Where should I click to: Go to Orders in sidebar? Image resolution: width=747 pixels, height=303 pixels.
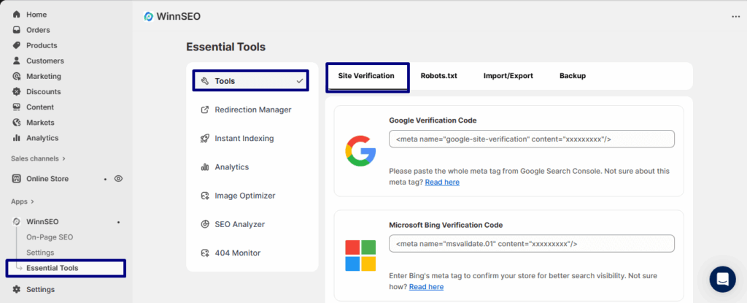(x=38, y=30)
